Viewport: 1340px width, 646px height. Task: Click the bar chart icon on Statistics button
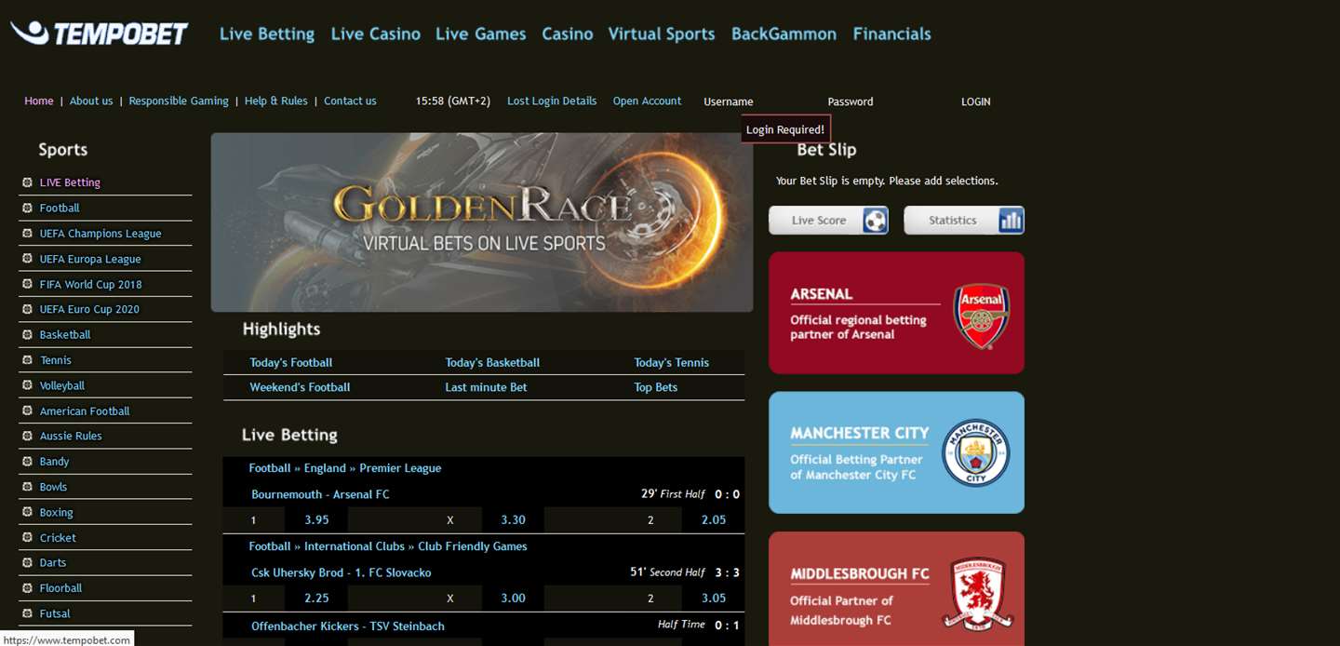pos(1011,221)
